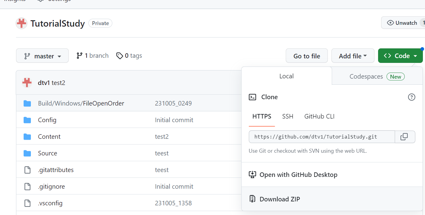Viewport: 425px width, 215px height.
Task: Open the Initial commit message for Config
Action: tap(174, 120)
